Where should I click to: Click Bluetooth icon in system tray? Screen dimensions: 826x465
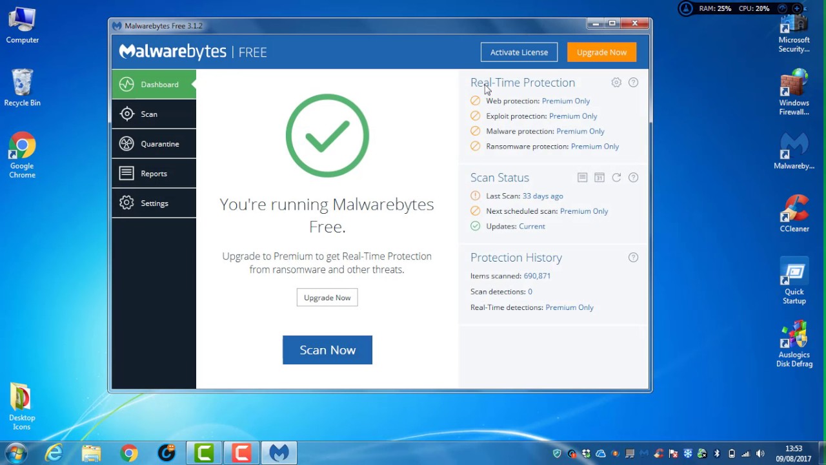coord(716,453)
